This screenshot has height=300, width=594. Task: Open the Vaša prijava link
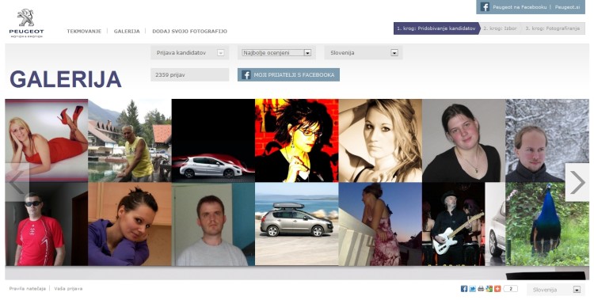(x=68, y=289)
